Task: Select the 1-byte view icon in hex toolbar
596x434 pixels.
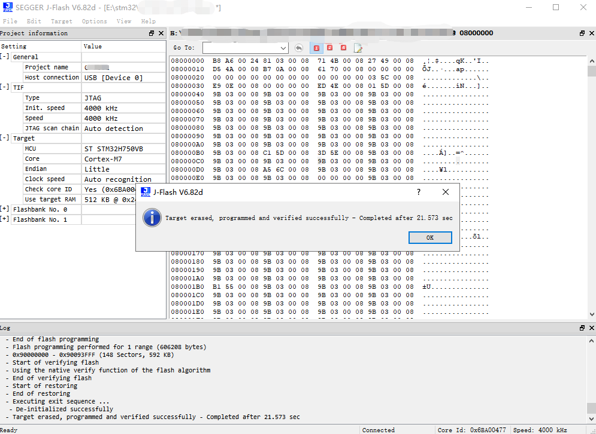Action: click(x=317, y=48)
